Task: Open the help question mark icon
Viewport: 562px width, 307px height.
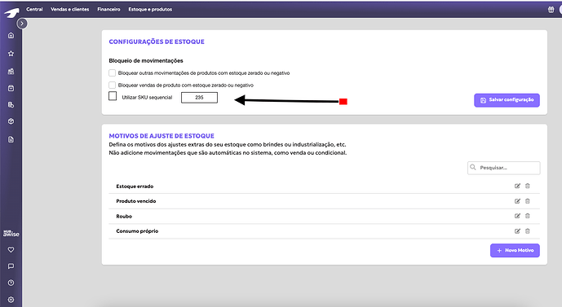Action: click(11, 283)
